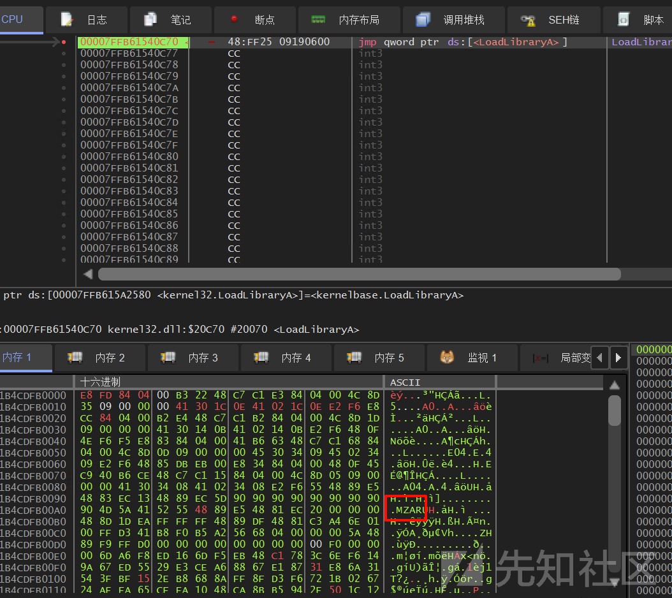The image size is (672, 598).
Task: Click the ASCII column header
Action: (x=439, y=382)
